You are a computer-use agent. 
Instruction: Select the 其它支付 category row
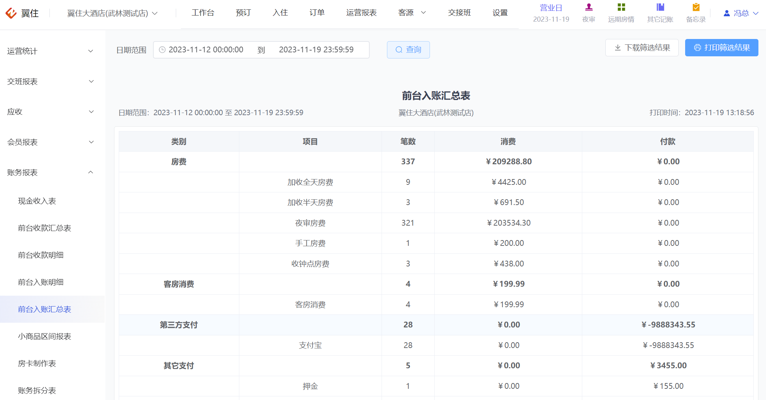coord(436,366)
